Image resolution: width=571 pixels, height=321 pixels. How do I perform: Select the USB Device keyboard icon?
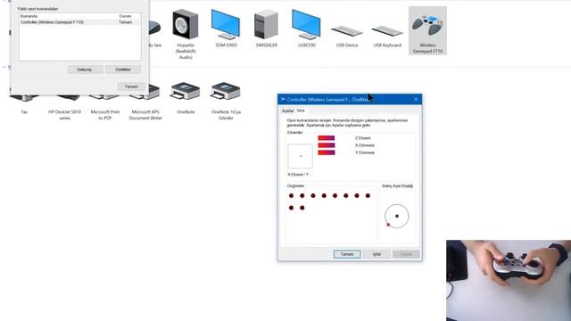click(347, 31)
